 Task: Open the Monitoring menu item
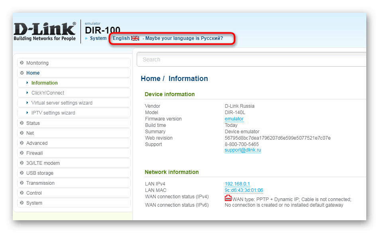pos(74,63)
